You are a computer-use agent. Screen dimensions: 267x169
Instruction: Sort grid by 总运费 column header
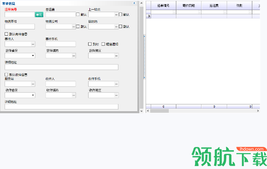point(214,5)
